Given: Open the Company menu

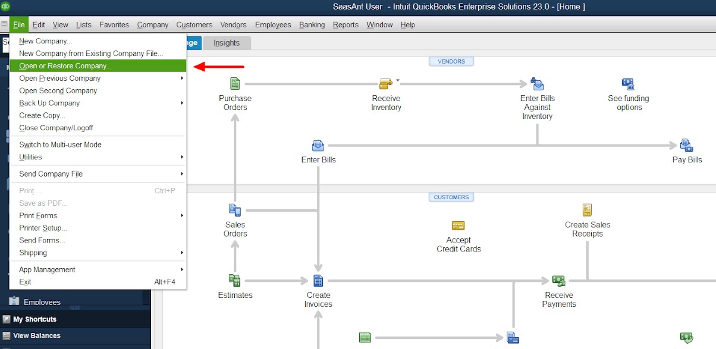Looking at the screenshot, I should (x=153, y=25).
